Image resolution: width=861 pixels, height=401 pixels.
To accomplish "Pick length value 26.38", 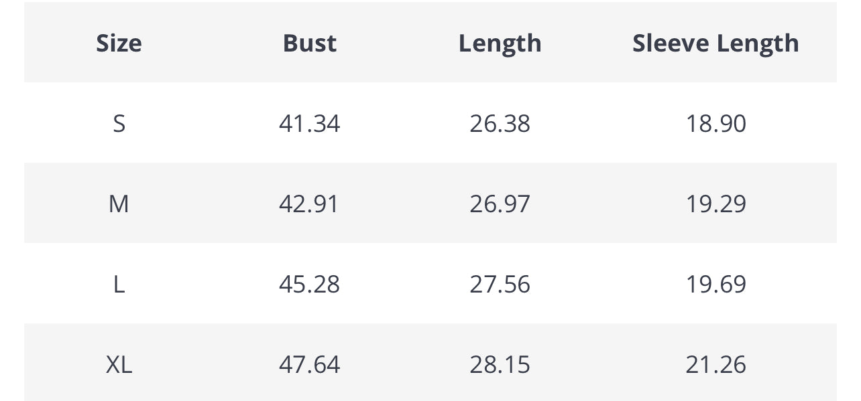I will click(500, 124).
